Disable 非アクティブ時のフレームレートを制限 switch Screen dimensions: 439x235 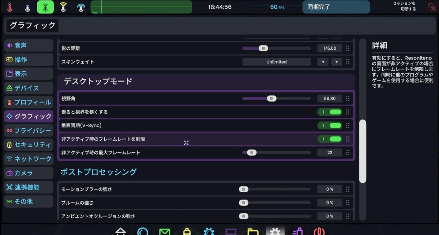coord(330,139)
